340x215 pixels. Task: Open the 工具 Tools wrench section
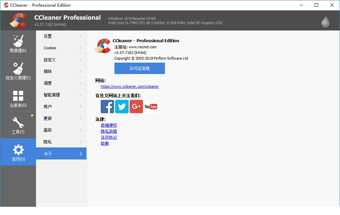(x=18, y=125)
